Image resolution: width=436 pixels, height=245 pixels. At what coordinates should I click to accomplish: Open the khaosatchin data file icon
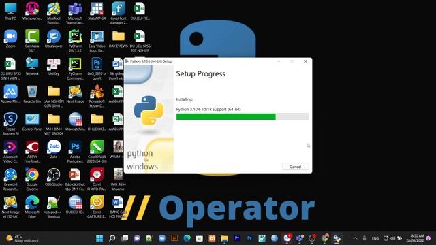click(x=75, y=122)
